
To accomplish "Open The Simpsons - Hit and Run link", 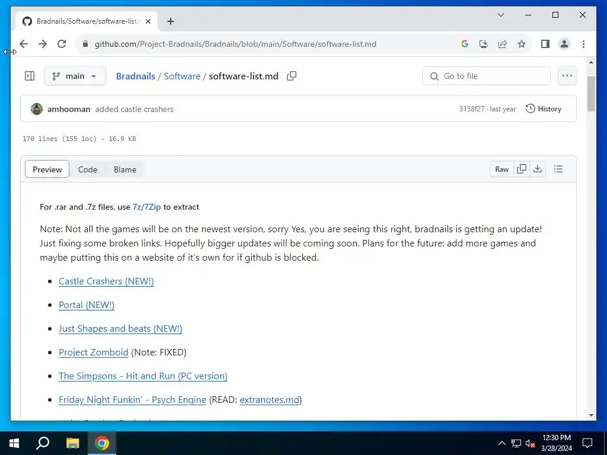I will (x=143, y=376).
